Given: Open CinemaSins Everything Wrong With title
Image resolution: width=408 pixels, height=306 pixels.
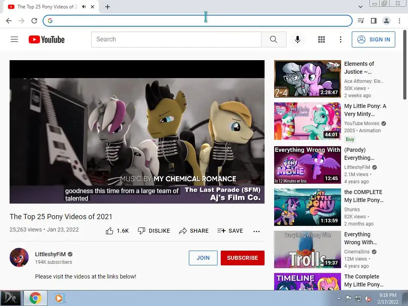Looking at the screenshot, I should pyautogui.click(x=360, y=238).
